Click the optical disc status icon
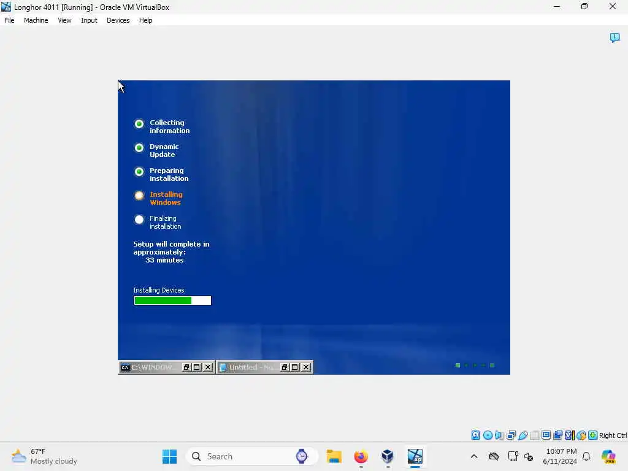 coord(488,435)
